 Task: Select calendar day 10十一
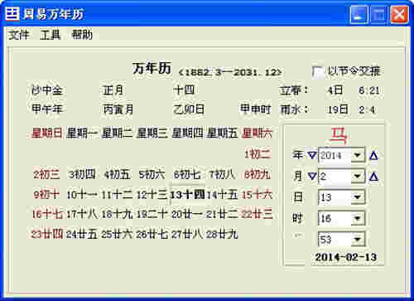pyautogui.click(x=82, y=195)
